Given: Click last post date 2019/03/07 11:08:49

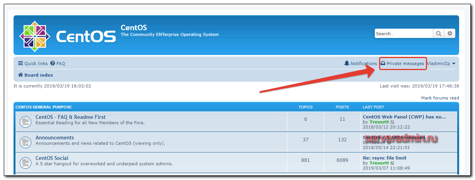Looking at the screenshot, I should (386, 168).
